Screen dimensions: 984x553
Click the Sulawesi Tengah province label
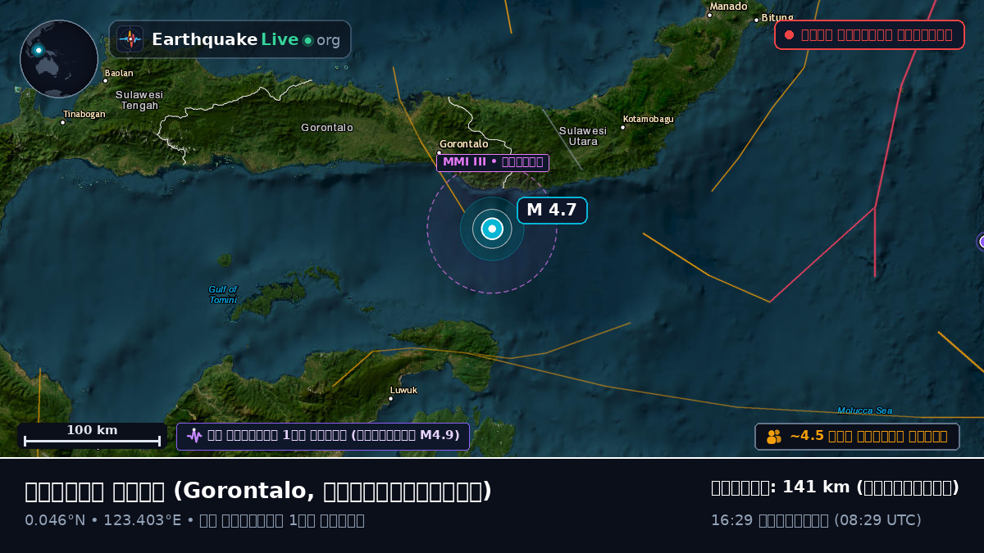pyautogui.click(x=139, y=100)
